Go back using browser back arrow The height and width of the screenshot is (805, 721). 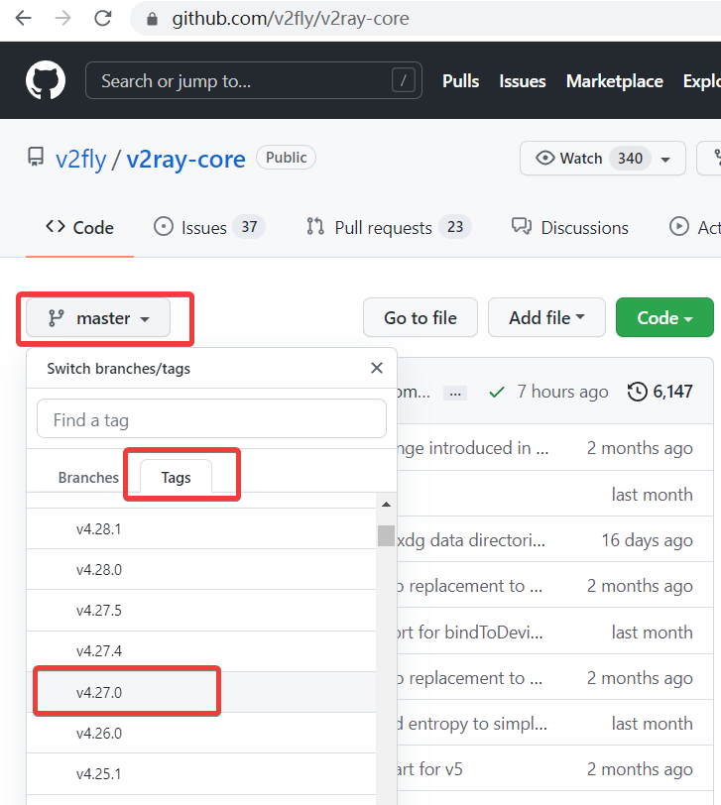click(x=23, y=18)
